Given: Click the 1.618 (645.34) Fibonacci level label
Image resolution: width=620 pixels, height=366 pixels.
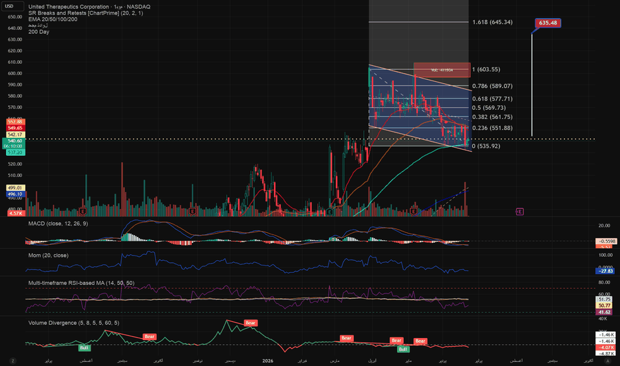Looking at the screenshot, I should 492,22.
